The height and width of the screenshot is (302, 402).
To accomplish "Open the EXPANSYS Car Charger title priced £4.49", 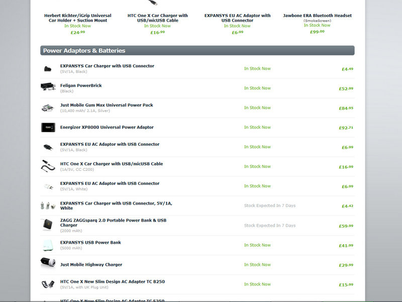I will pyautogui.click(x=107, y=66).
